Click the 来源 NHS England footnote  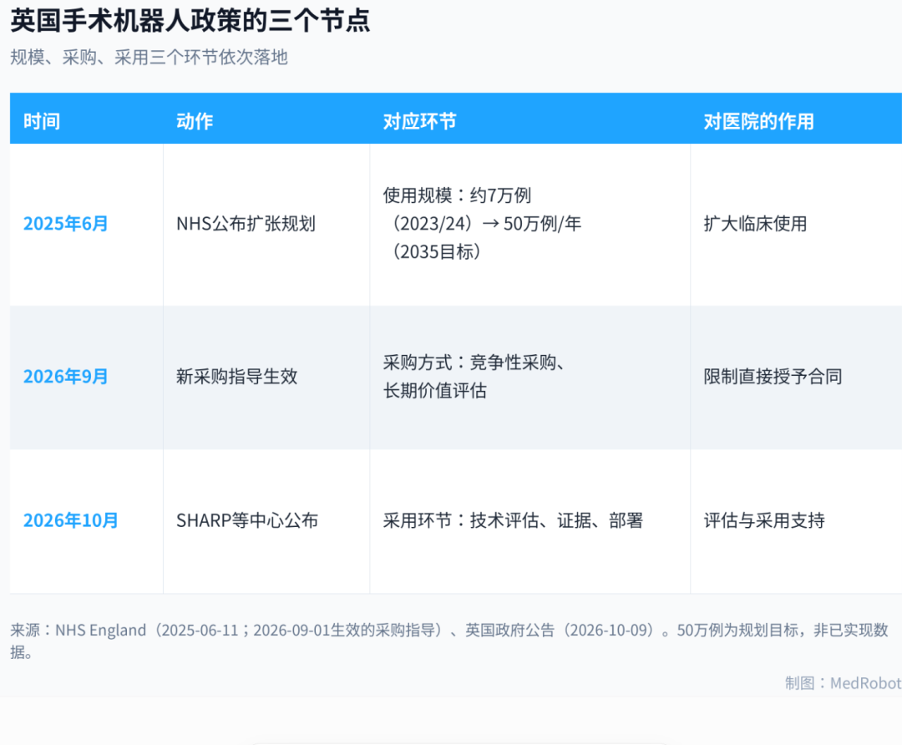click(x=449, y=641)
